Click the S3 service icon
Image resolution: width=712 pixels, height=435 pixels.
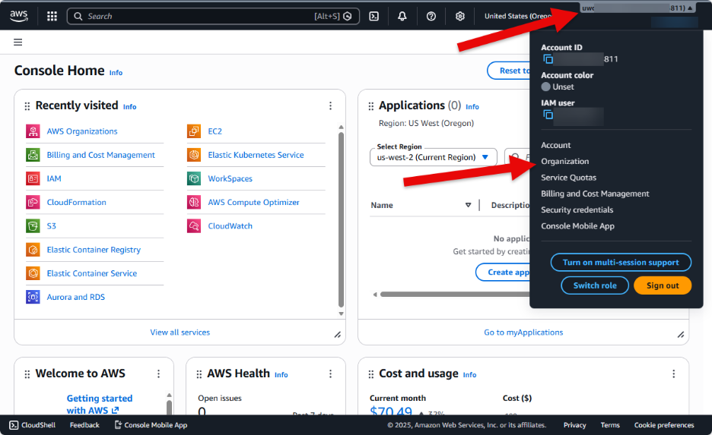point(33,225)
